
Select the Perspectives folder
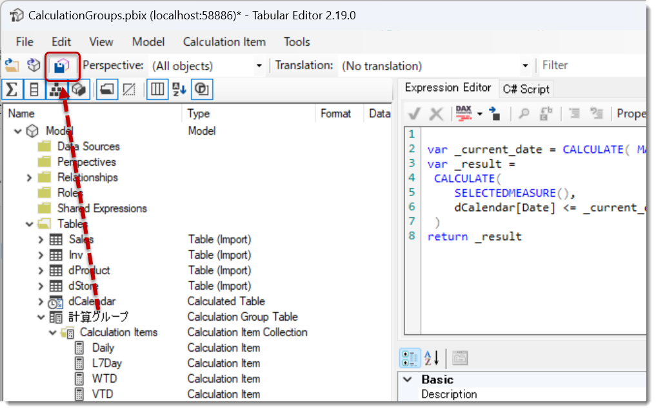pyautogui.click(x=86, y=162)
